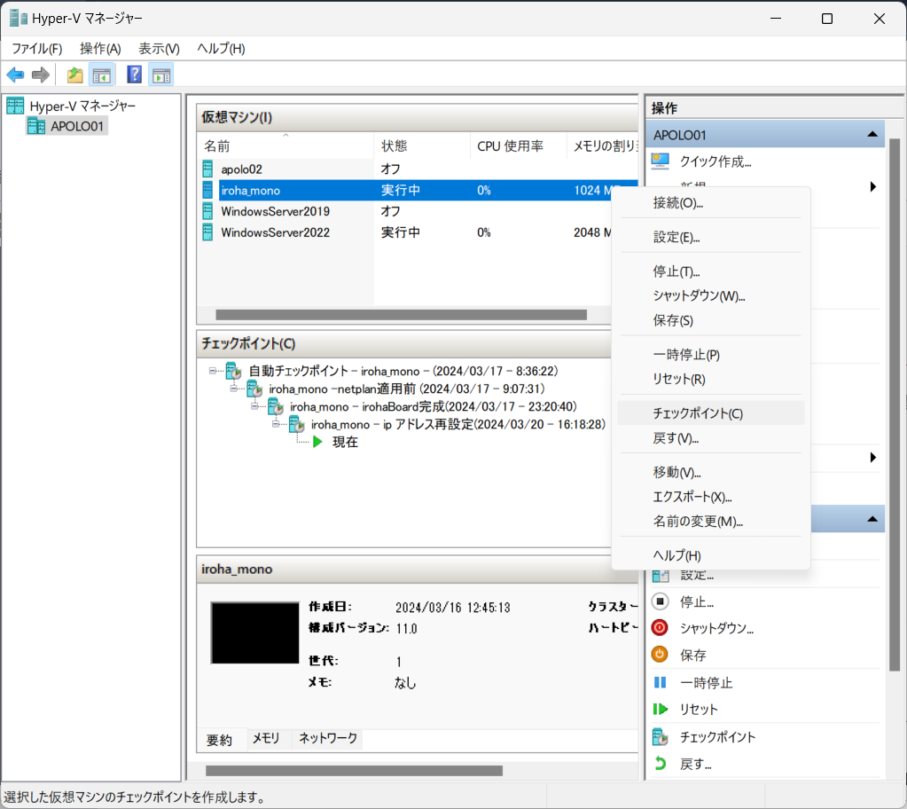Open the 表示(V) menu

[x=159, y=49]
